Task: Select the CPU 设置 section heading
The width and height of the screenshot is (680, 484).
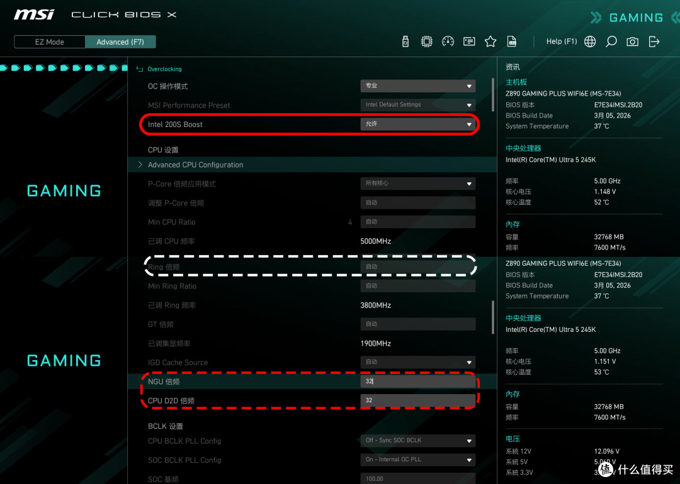Action: tap(163, 150)
